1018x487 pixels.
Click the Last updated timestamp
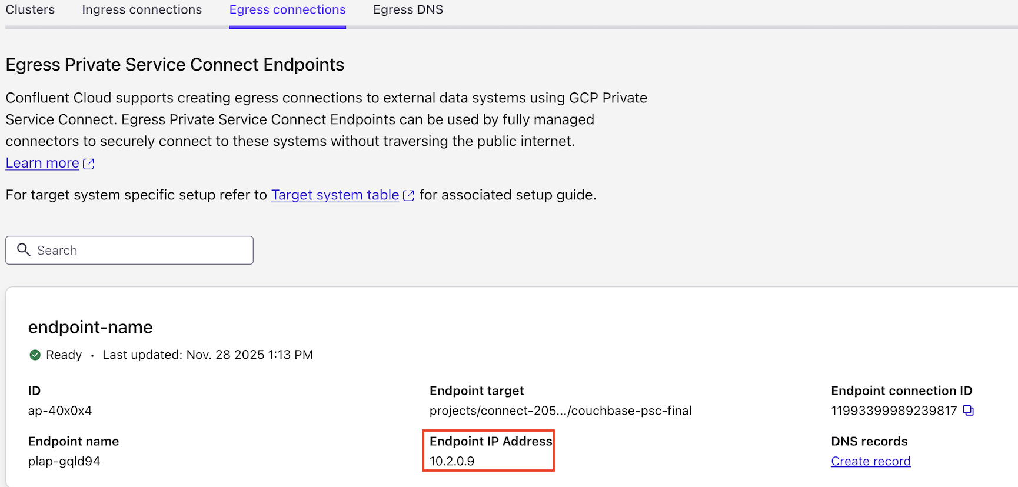click(207, 355)
